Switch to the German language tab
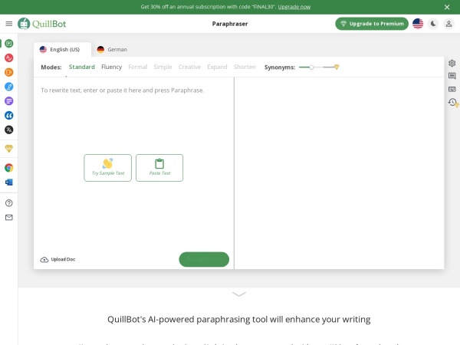The height and width of the screenshot is (345, 460). point(112,50)
